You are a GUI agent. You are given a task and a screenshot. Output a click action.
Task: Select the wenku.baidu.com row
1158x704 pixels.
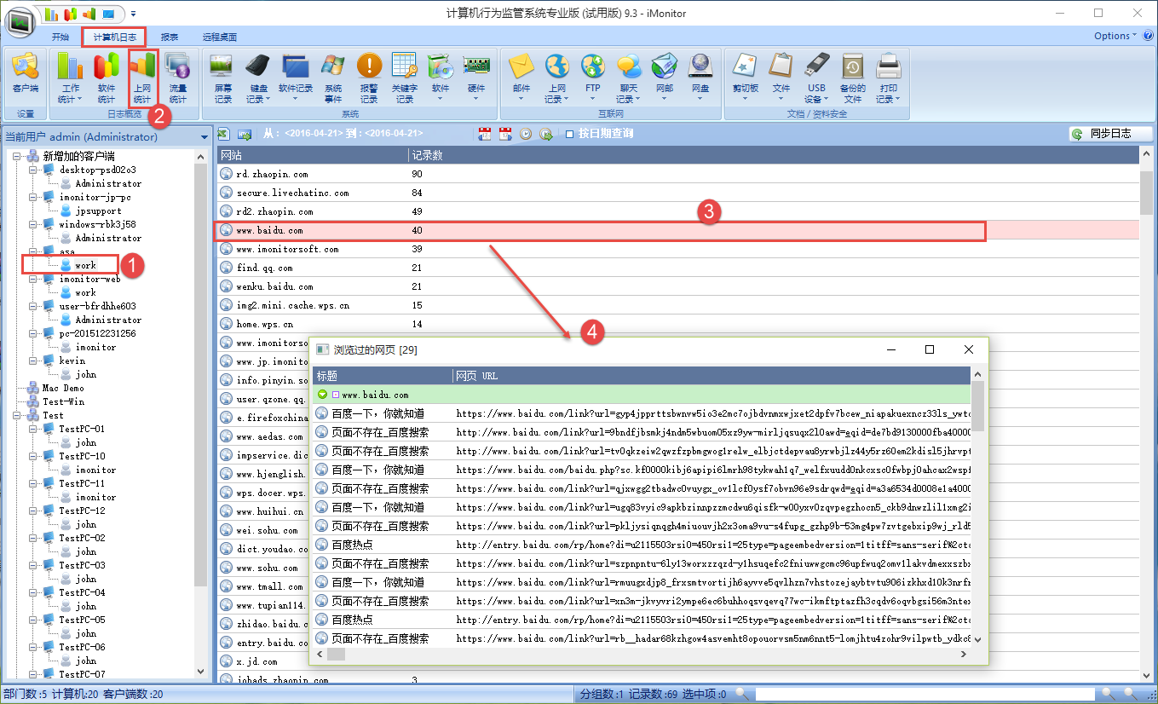click(x=677, y=286)
